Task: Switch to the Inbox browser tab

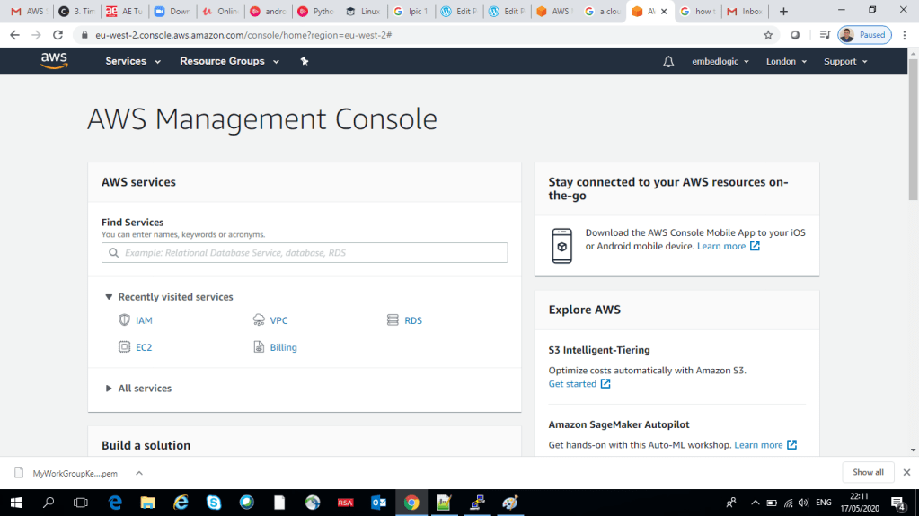Action: (746, 12)
